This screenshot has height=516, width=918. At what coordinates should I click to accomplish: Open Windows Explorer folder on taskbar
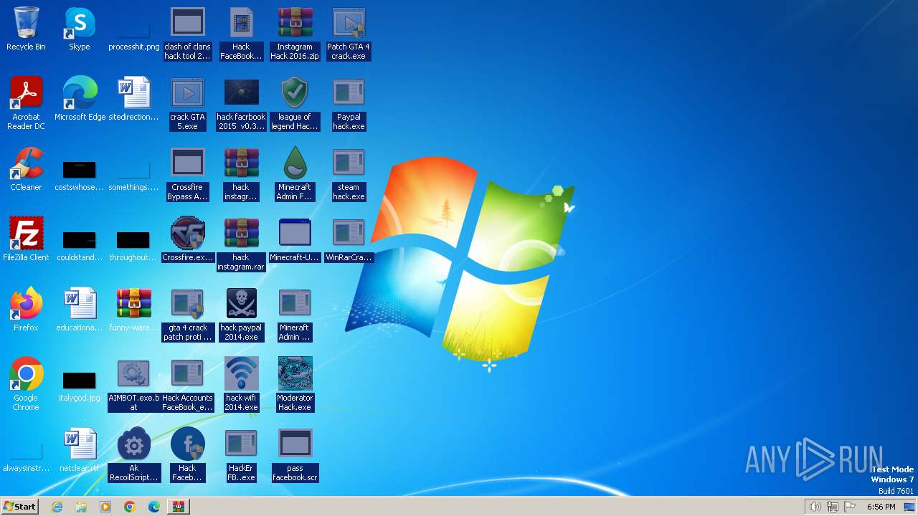coord(81,507)
